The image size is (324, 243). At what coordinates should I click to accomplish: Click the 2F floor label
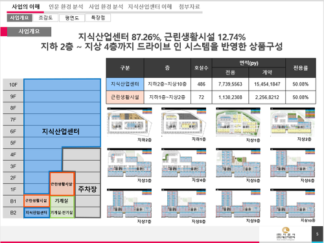(x=13, y=178)
